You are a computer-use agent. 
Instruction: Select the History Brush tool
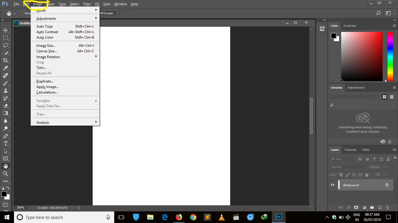click(6, 98)
